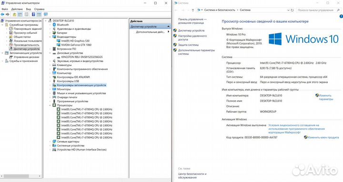Click the blue Help question mark toolbar icon
This screenshot has width=343, height=182.
coord(33,14)
